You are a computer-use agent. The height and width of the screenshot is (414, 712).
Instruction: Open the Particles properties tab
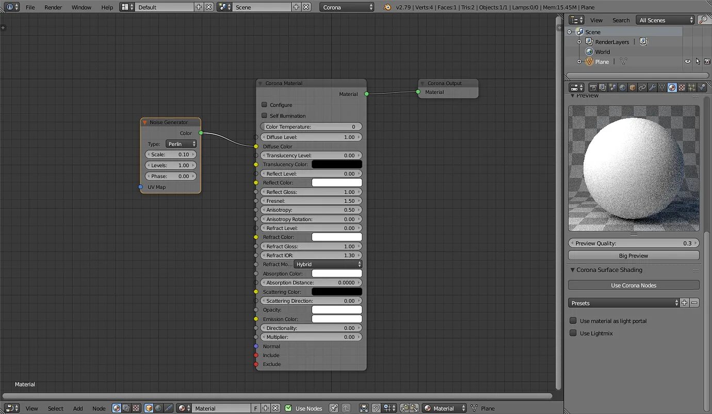click(x=691, y=88)
